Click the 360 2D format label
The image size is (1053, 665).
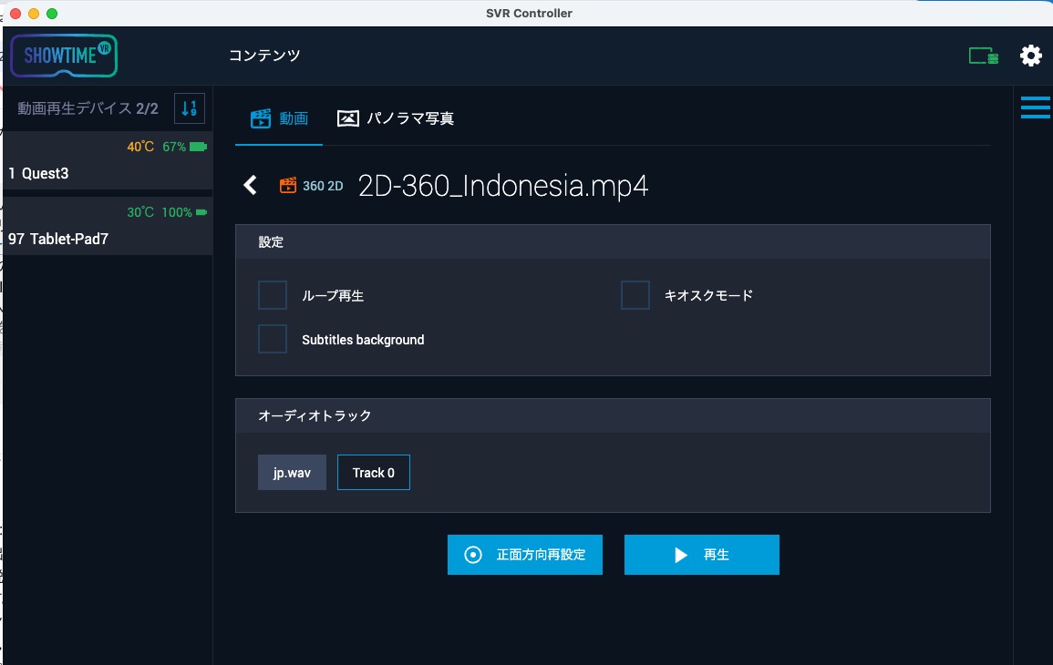point(323,186)
